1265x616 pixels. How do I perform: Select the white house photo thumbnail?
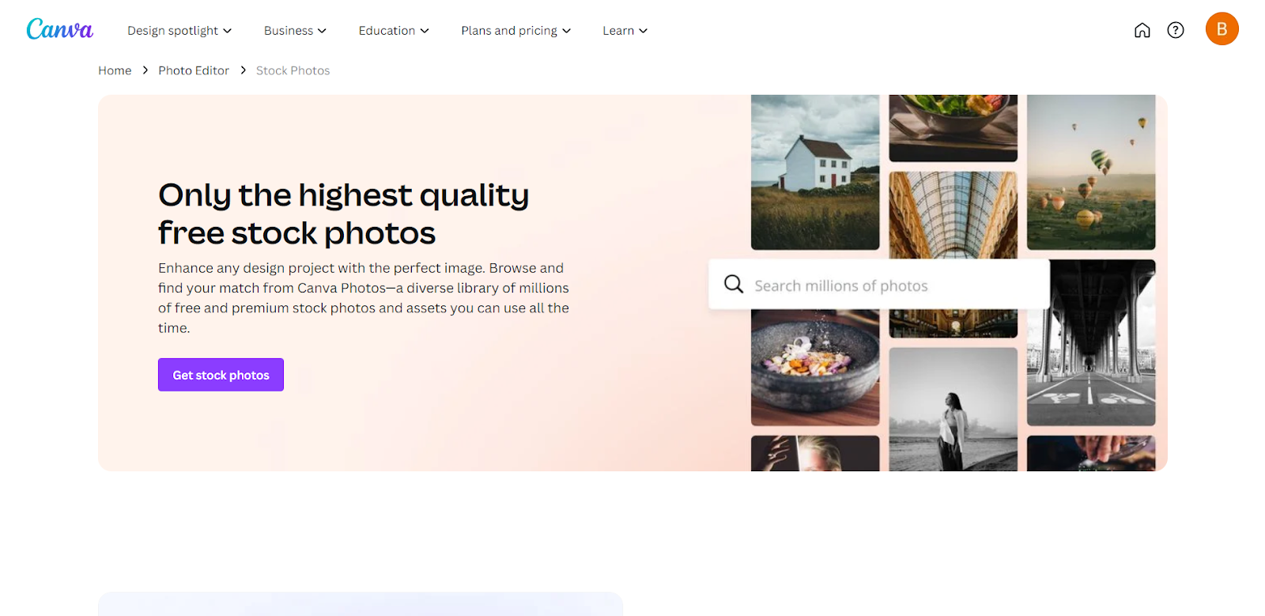[x=815, y=172]
